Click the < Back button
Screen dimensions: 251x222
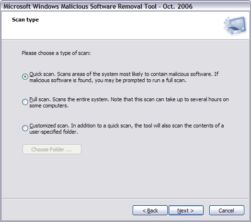click(x=150, y=211)
